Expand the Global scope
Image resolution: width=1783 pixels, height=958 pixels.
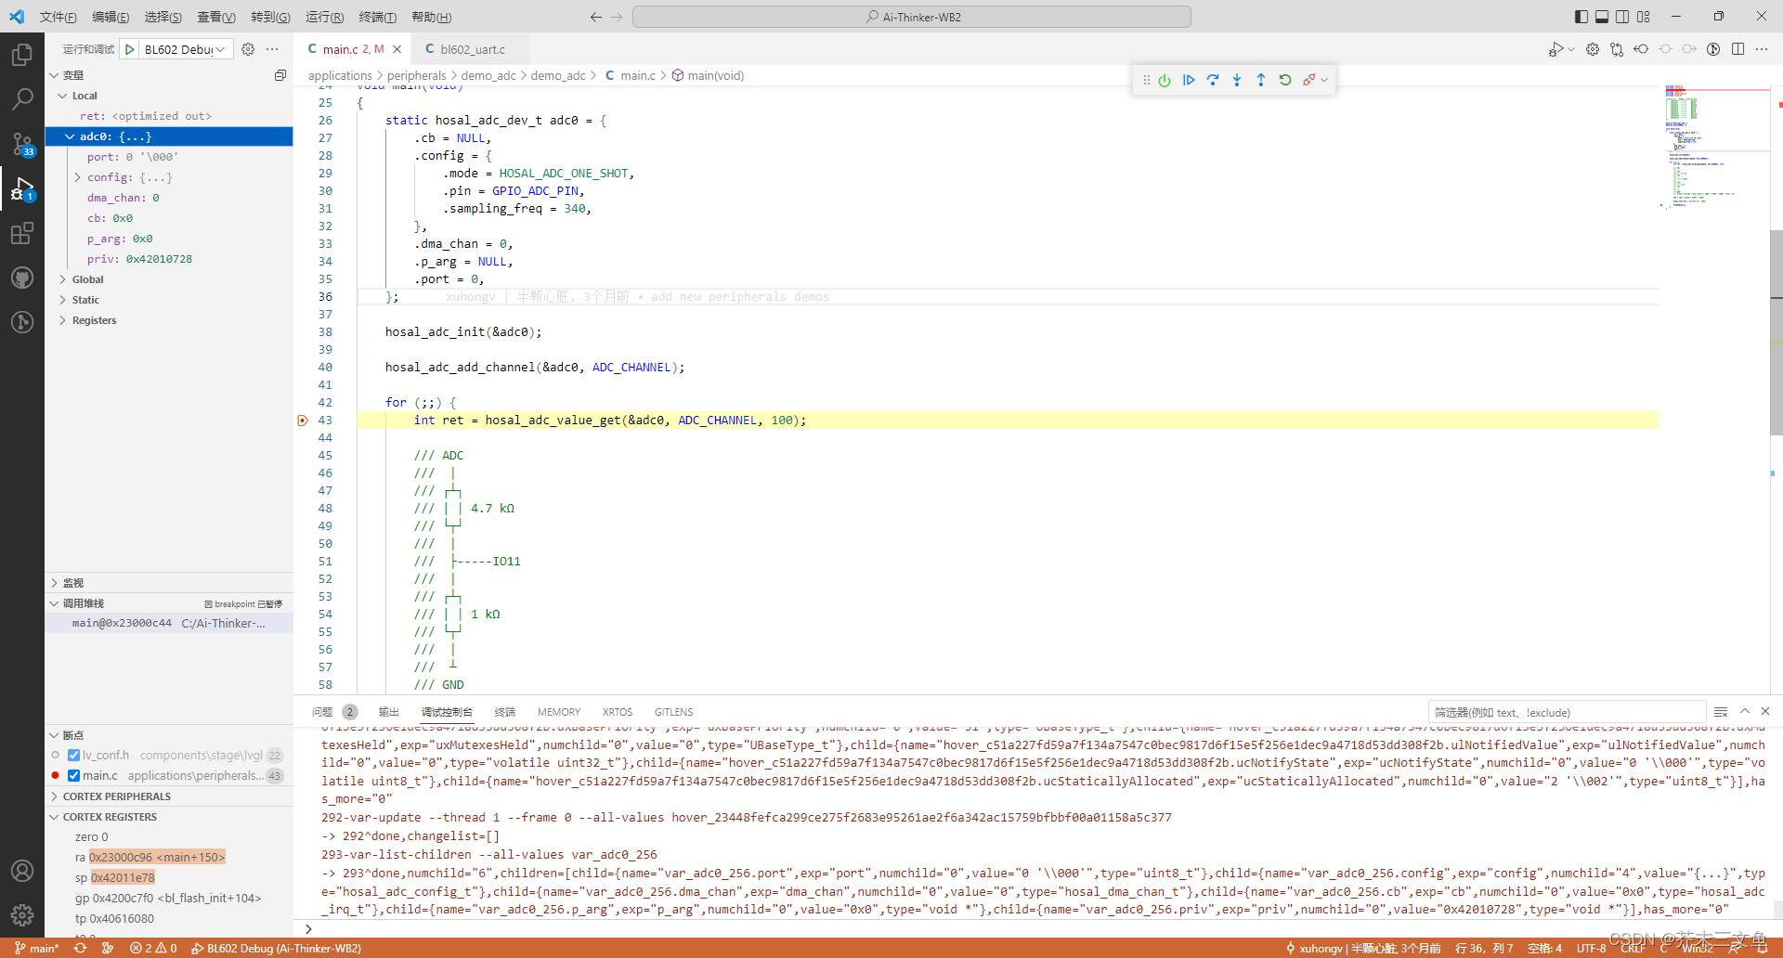tap(62, 279)
